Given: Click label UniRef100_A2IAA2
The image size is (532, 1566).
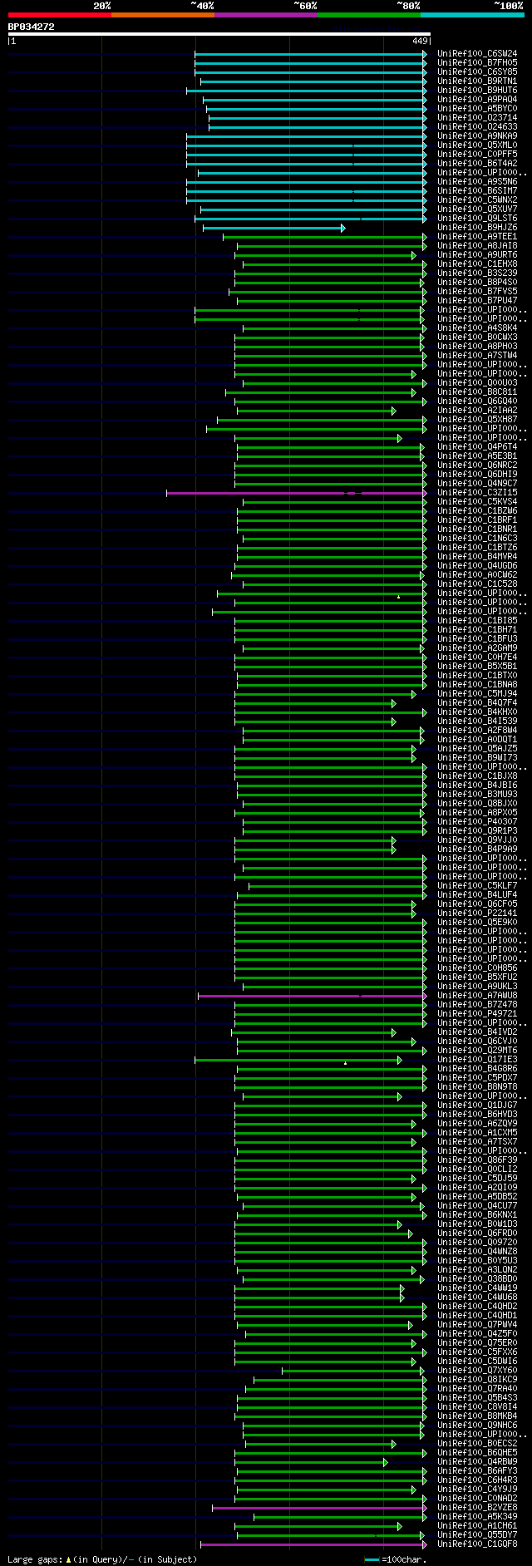Looking at the screenshot, I should [x=477, y=411].
